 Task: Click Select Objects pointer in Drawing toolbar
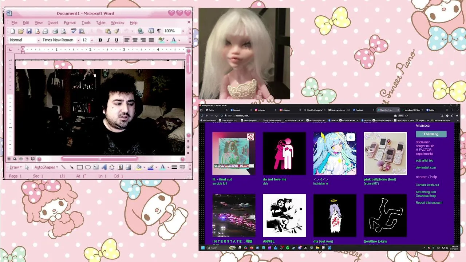point(27,167)
